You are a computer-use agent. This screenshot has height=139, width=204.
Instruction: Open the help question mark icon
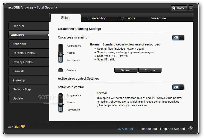(x=191, y=129)
